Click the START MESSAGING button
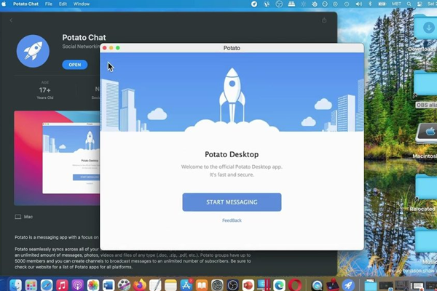The height and width of the screenshot is (291, 437). (x=232, y=202)
